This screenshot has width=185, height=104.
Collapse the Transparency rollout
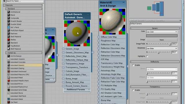click(x=155, y=87)
